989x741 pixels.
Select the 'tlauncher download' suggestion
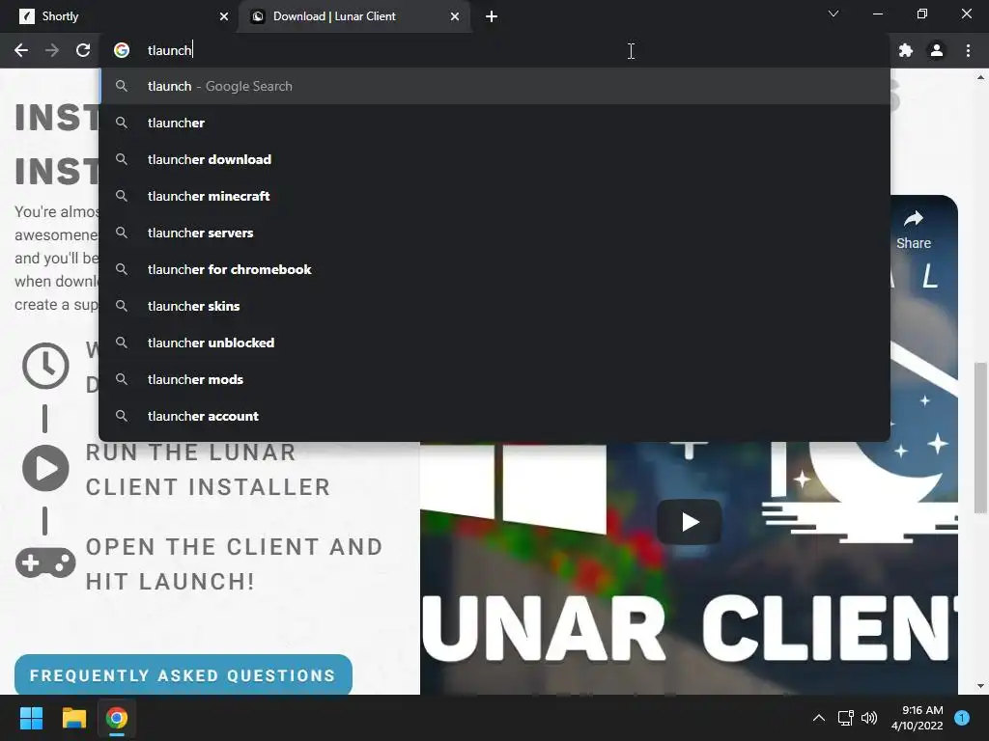pyautogui.click(x=494, y=159)
